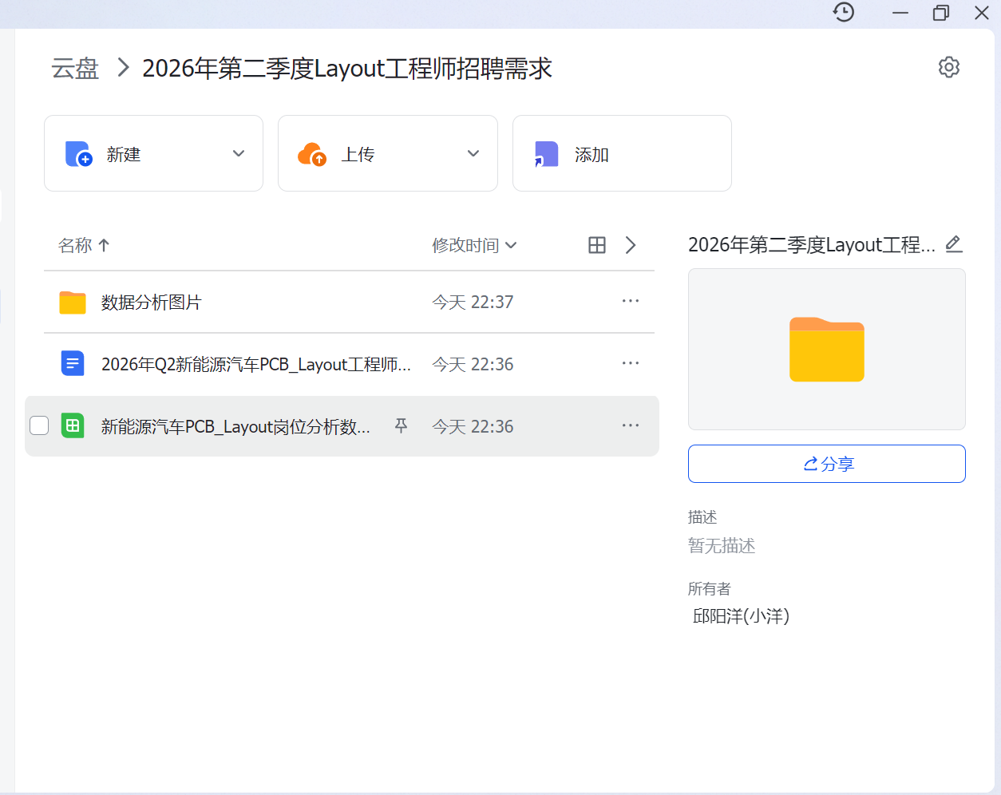Open the history clock icon

coord(844,12)
